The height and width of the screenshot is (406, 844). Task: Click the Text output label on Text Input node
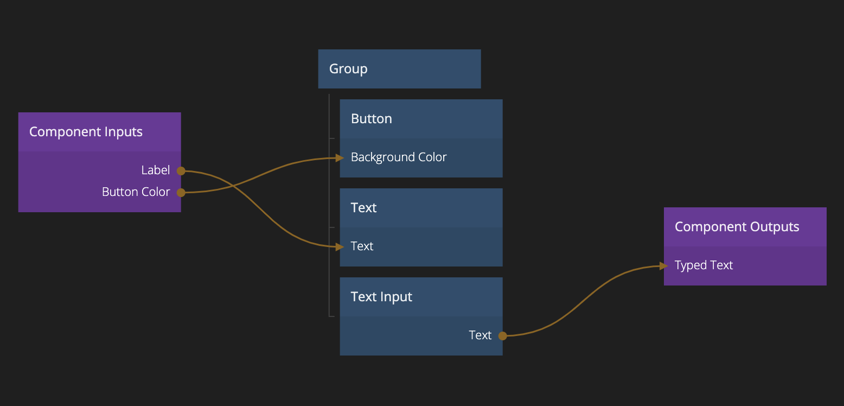pyautogui.click(x=480, y=335)
